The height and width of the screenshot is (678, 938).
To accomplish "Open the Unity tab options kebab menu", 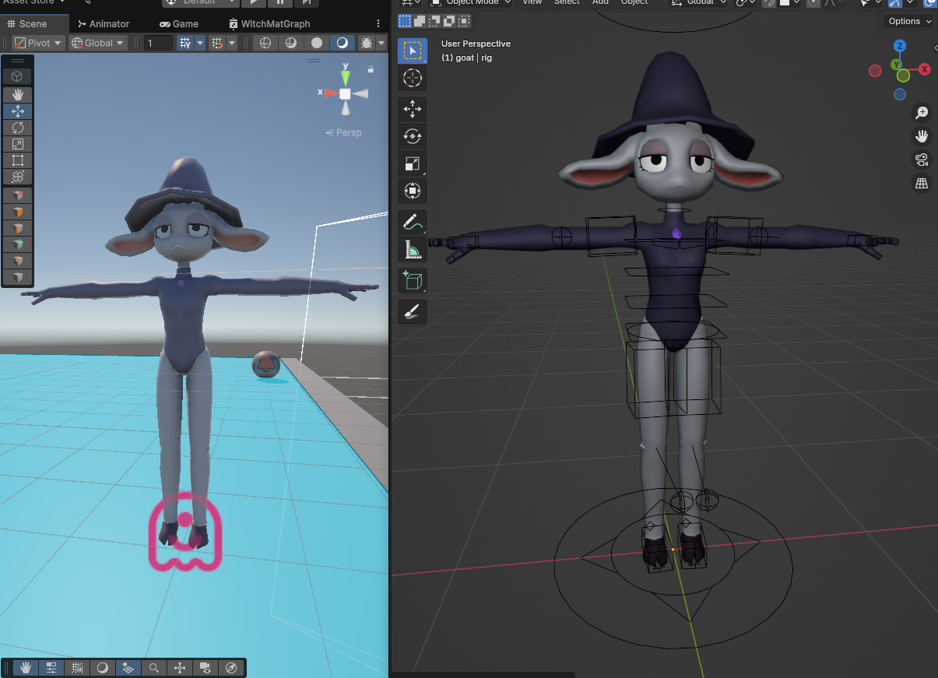I will tap(379, 24).
